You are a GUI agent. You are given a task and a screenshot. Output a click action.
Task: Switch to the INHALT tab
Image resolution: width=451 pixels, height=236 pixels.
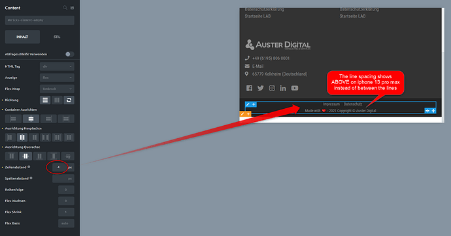pyautogui.click(x=22, y=37)
